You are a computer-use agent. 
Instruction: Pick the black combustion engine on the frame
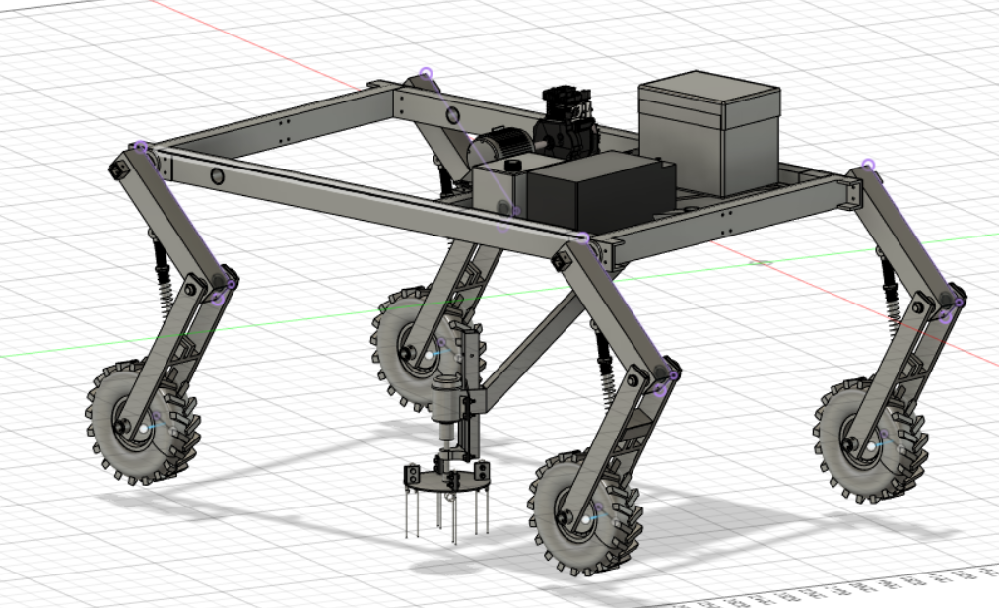(567, 125)
